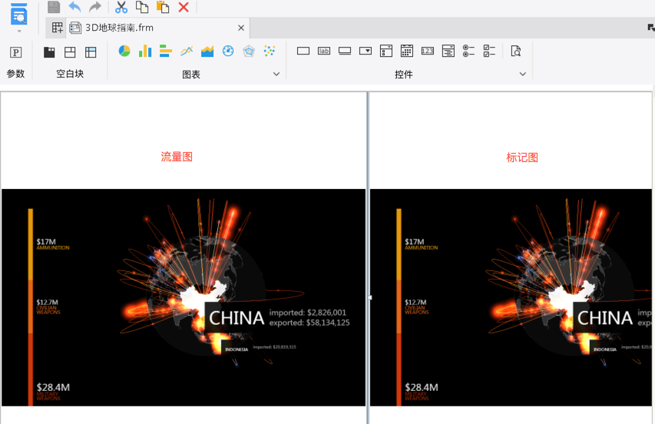Insert a line chart
Screen dimensions: 655x424
coord(187,51)
